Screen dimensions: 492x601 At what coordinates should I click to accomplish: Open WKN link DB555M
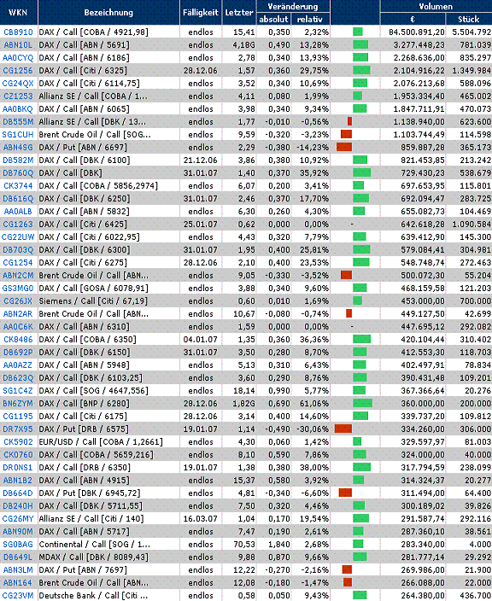(x=18, y=122)
